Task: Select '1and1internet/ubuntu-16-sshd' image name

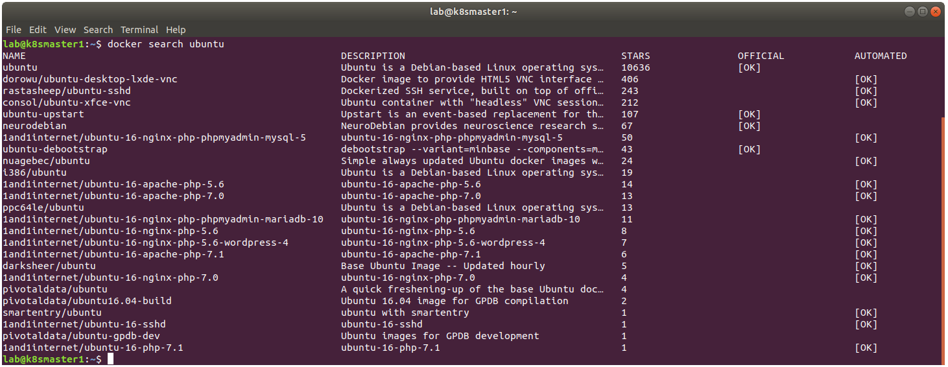Action: tap(84, 324)
